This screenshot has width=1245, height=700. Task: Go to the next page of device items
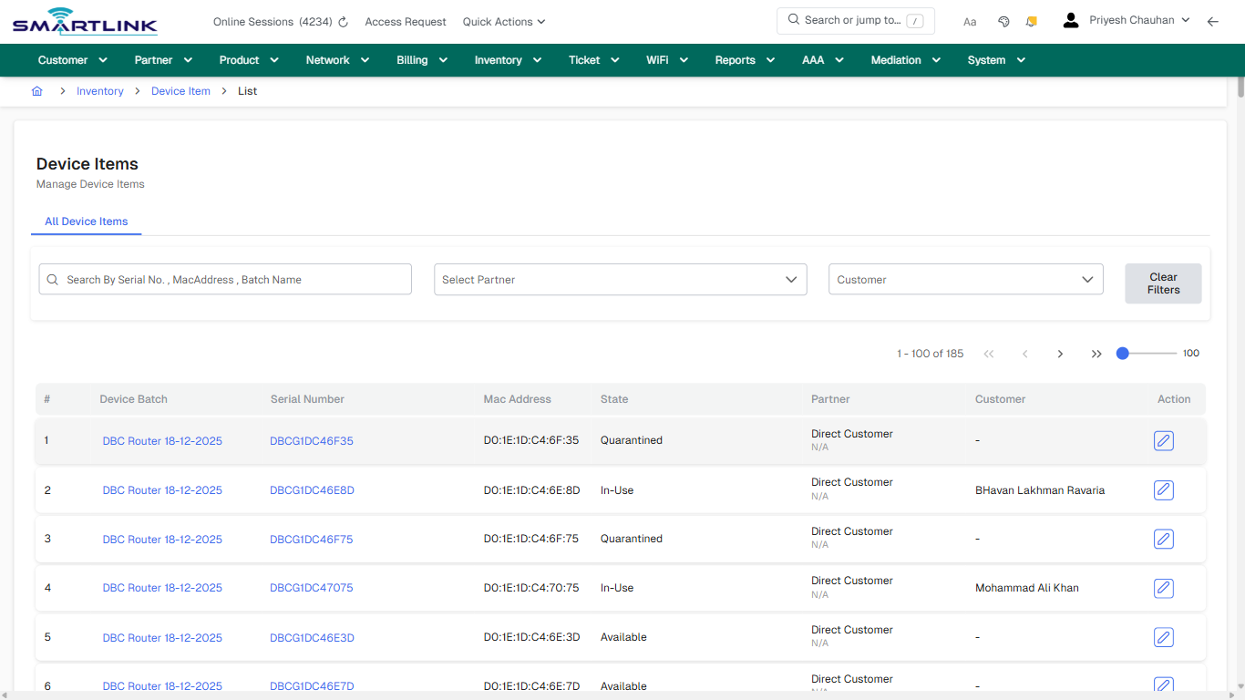pyautogui.click(x=1060, y=354)
